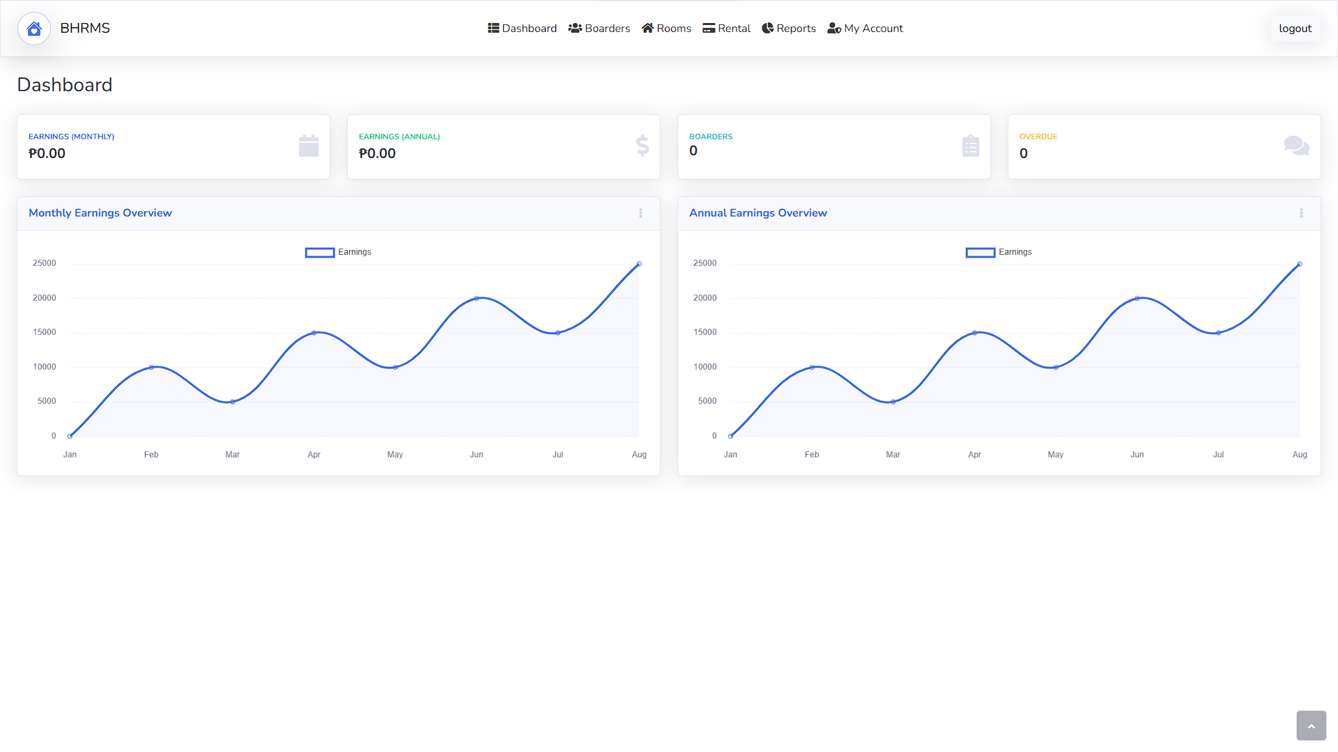Click the scroll-to-top arrow button

click(x=1311, y=726)
